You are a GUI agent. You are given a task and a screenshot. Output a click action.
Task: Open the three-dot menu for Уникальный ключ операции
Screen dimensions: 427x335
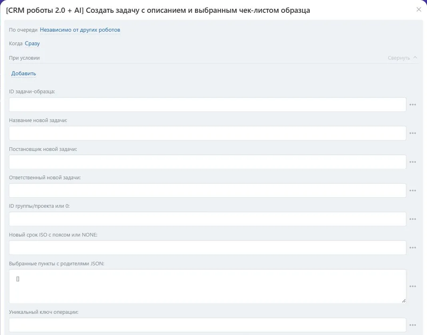pyautogui.click(x=413, y=325)
